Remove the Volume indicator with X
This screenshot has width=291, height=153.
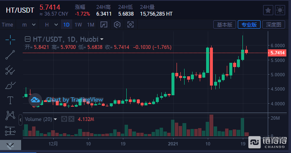[71, 119]
